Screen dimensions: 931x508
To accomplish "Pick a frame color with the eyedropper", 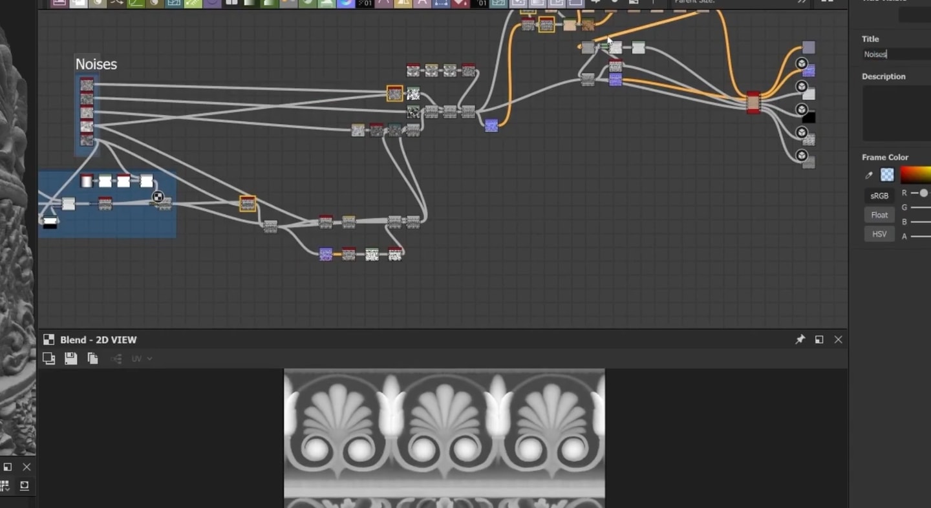I will (x=869, y=175).
